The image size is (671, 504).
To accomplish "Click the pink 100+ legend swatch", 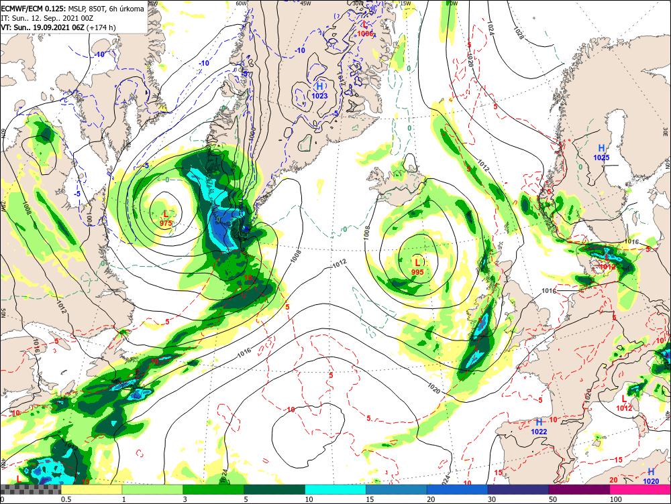I will click(x=640, y=489).
